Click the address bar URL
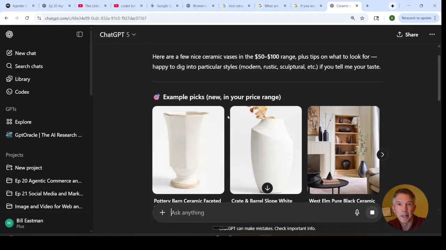This screenshot has width=446, height=250. [x=96, y=18]
